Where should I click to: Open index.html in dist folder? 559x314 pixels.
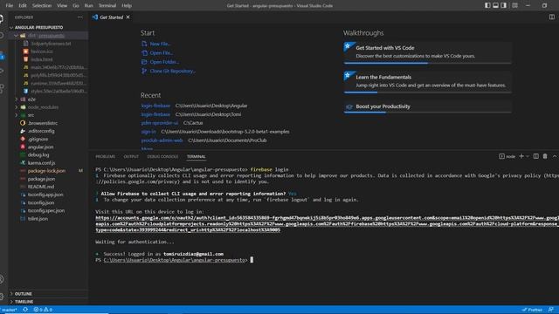42,59
